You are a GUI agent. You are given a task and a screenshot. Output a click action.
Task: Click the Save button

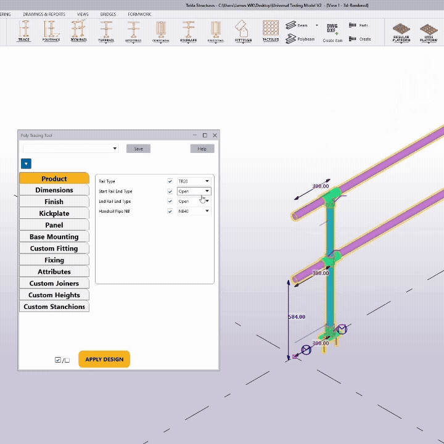coord(138,149)
